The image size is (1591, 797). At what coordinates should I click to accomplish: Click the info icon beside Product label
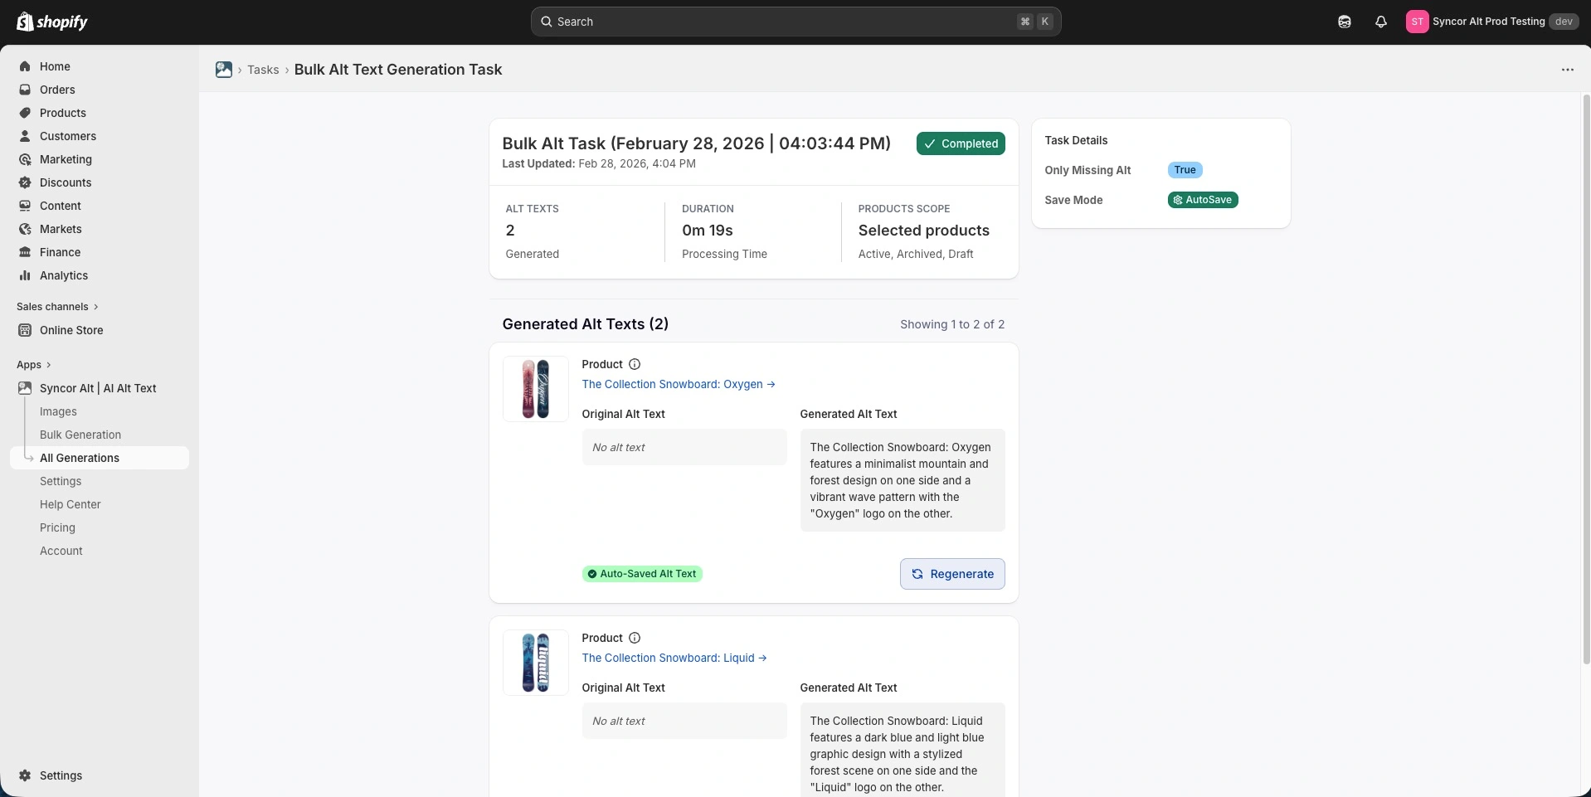point(634,364)
